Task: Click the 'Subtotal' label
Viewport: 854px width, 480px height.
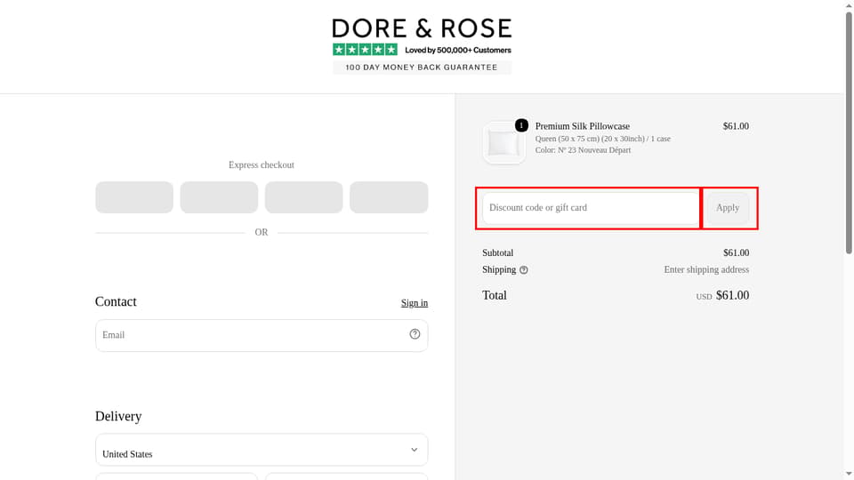Action: pyautogui.click(x=498, y=253)
